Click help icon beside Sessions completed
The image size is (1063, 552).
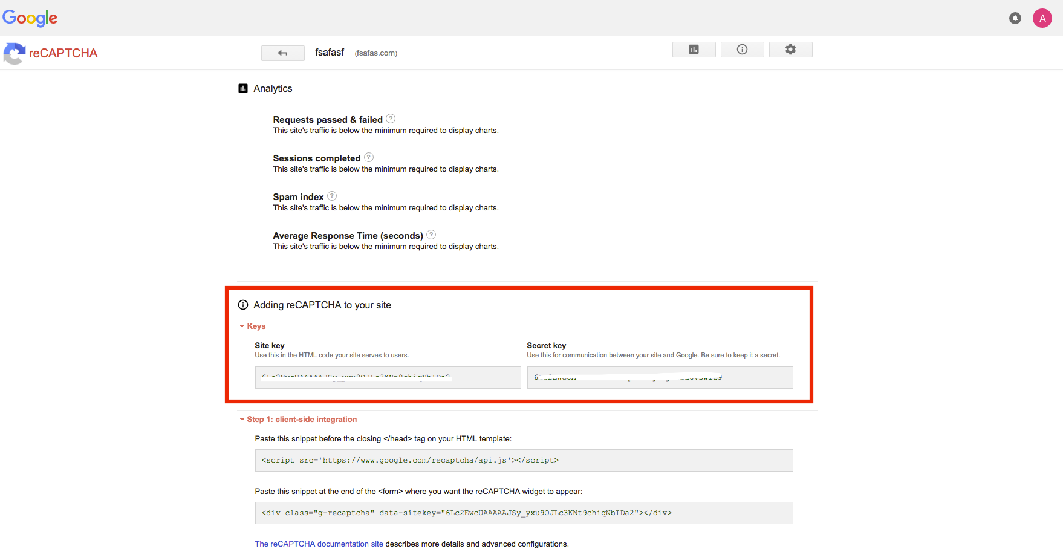click(x=369, y=157)
